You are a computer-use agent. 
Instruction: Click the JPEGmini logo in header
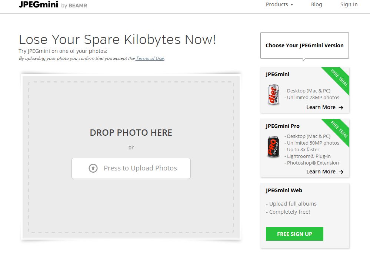tap(39, 4)
